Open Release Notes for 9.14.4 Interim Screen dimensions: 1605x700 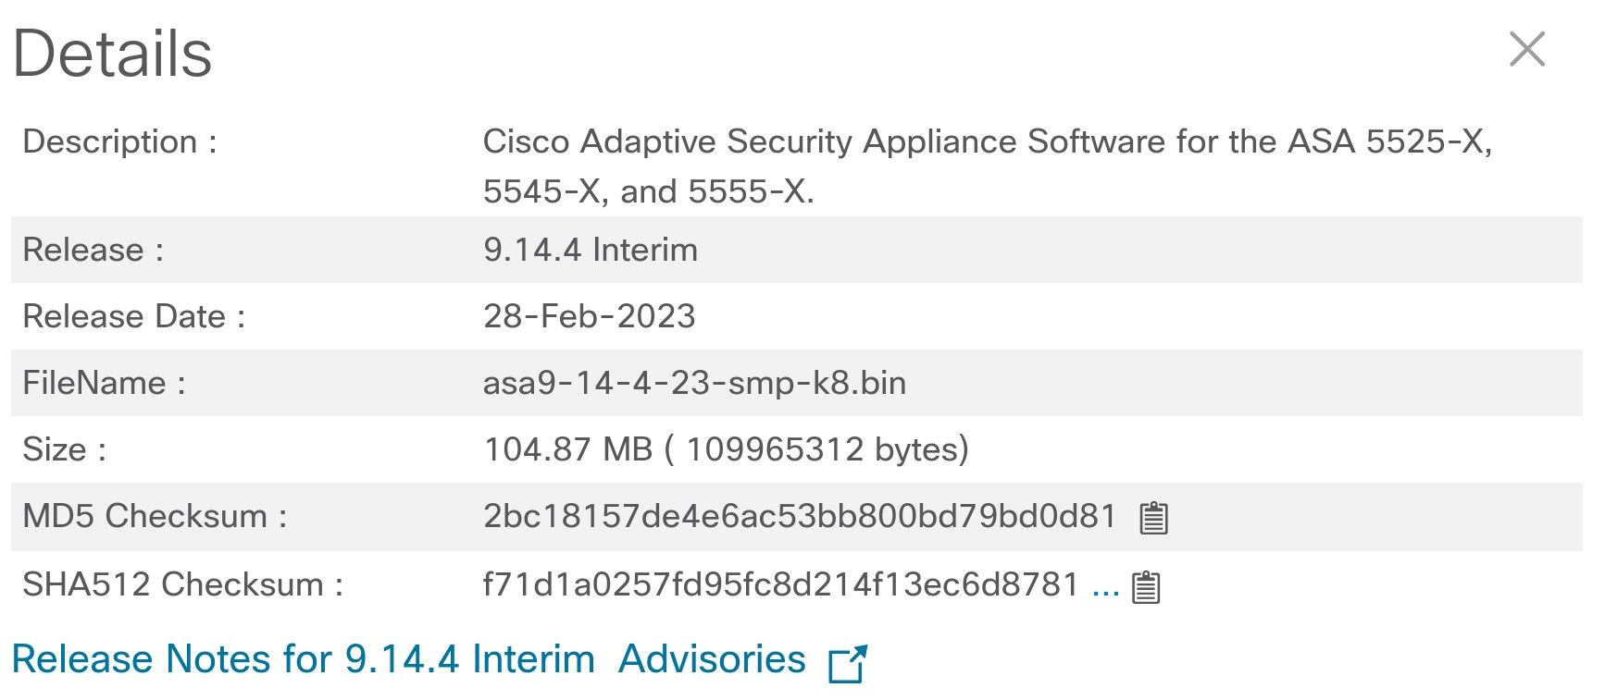pos(303,659)
